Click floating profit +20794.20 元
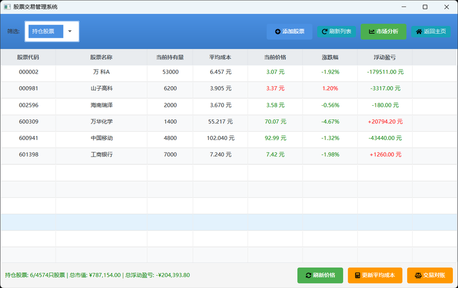Image resolution: width=458 pixels, height=288 pixels. [385, 122]
